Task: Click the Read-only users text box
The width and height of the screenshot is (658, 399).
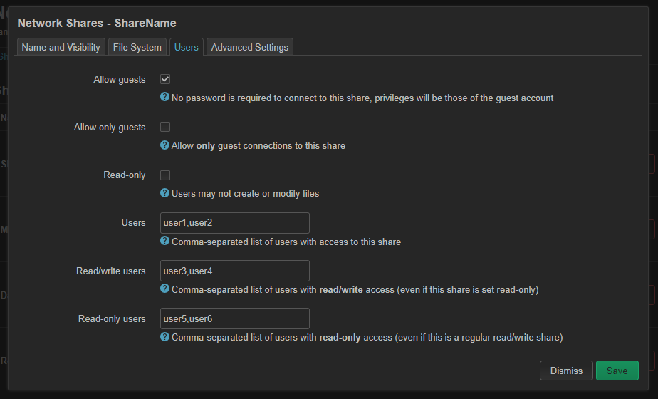Action: 235,318
